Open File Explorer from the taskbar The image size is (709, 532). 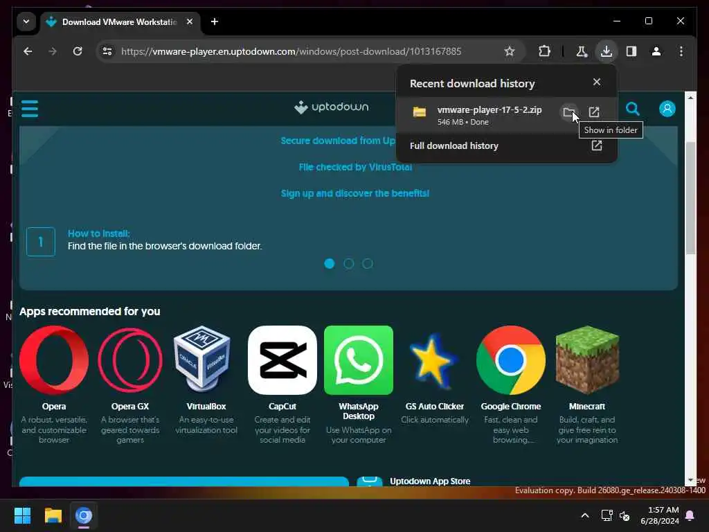click(53, 515)
